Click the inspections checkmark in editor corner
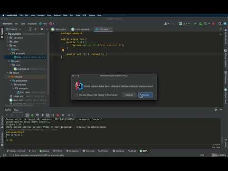Viewport: 228px width, 171px height. [221, 34]
